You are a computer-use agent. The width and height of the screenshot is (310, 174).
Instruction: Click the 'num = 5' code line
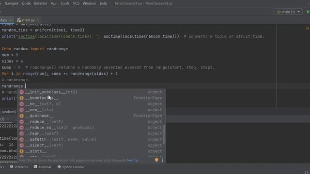(x=10, y=55)
